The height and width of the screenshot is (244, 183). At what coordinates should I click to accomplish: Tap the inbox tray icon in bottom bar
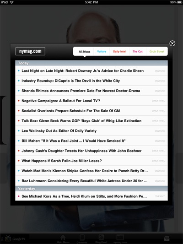(167, 239)
